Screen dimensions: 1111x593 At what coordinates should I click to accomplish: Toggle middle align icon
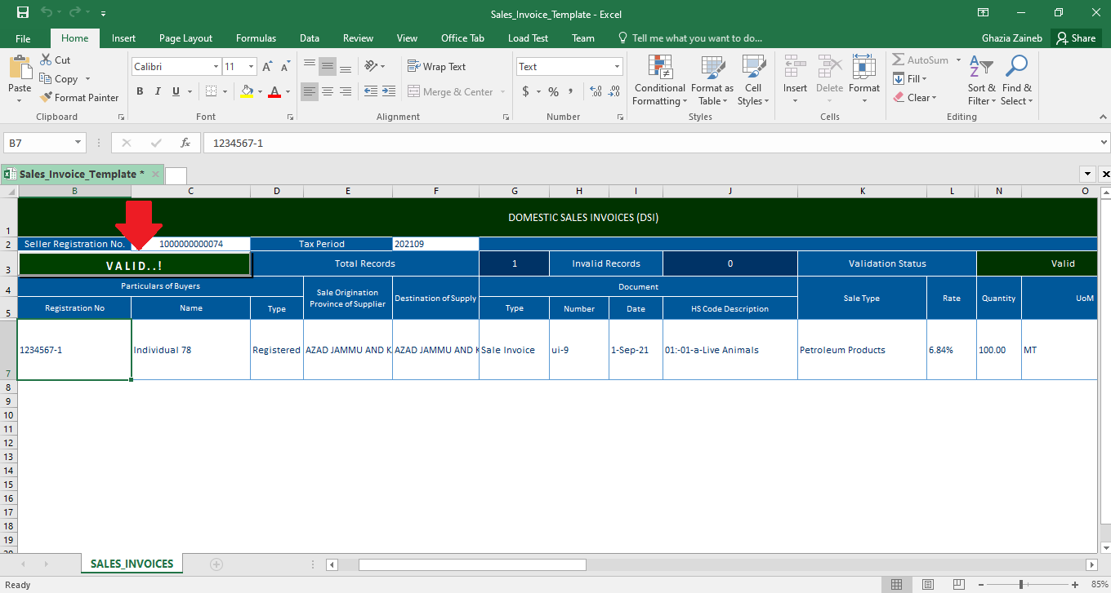tap(328, 67)
